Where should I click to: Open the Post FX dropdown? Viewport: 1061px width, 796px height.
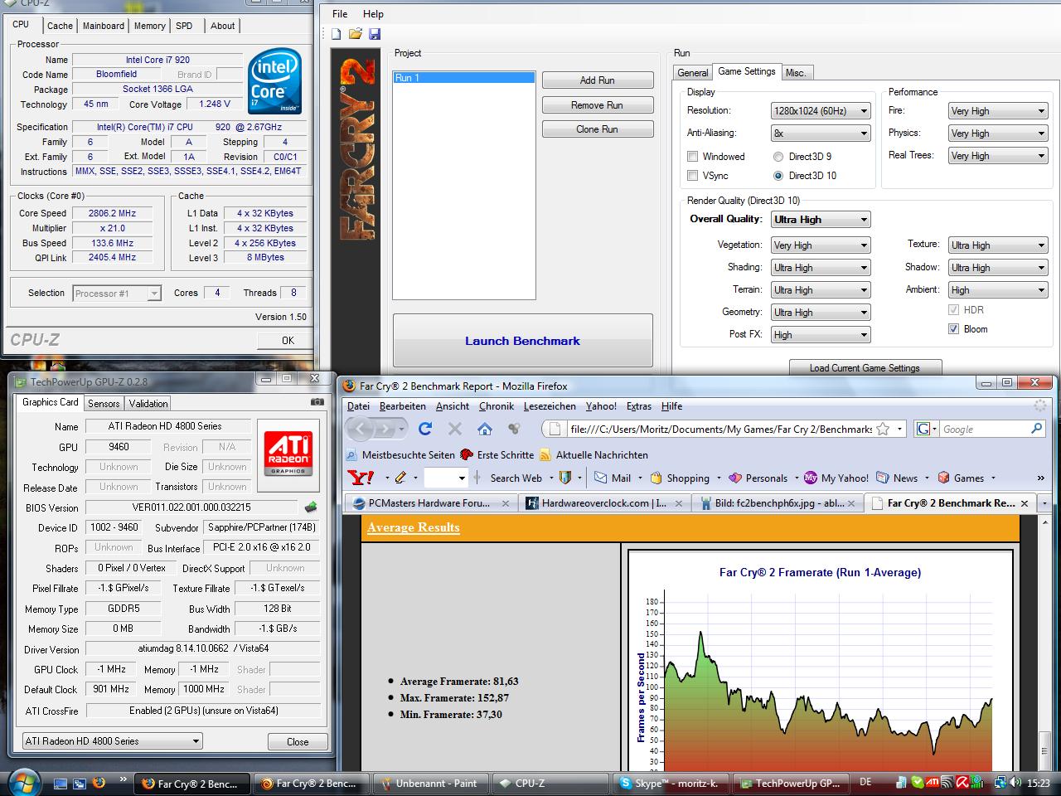tap(821, 335)
